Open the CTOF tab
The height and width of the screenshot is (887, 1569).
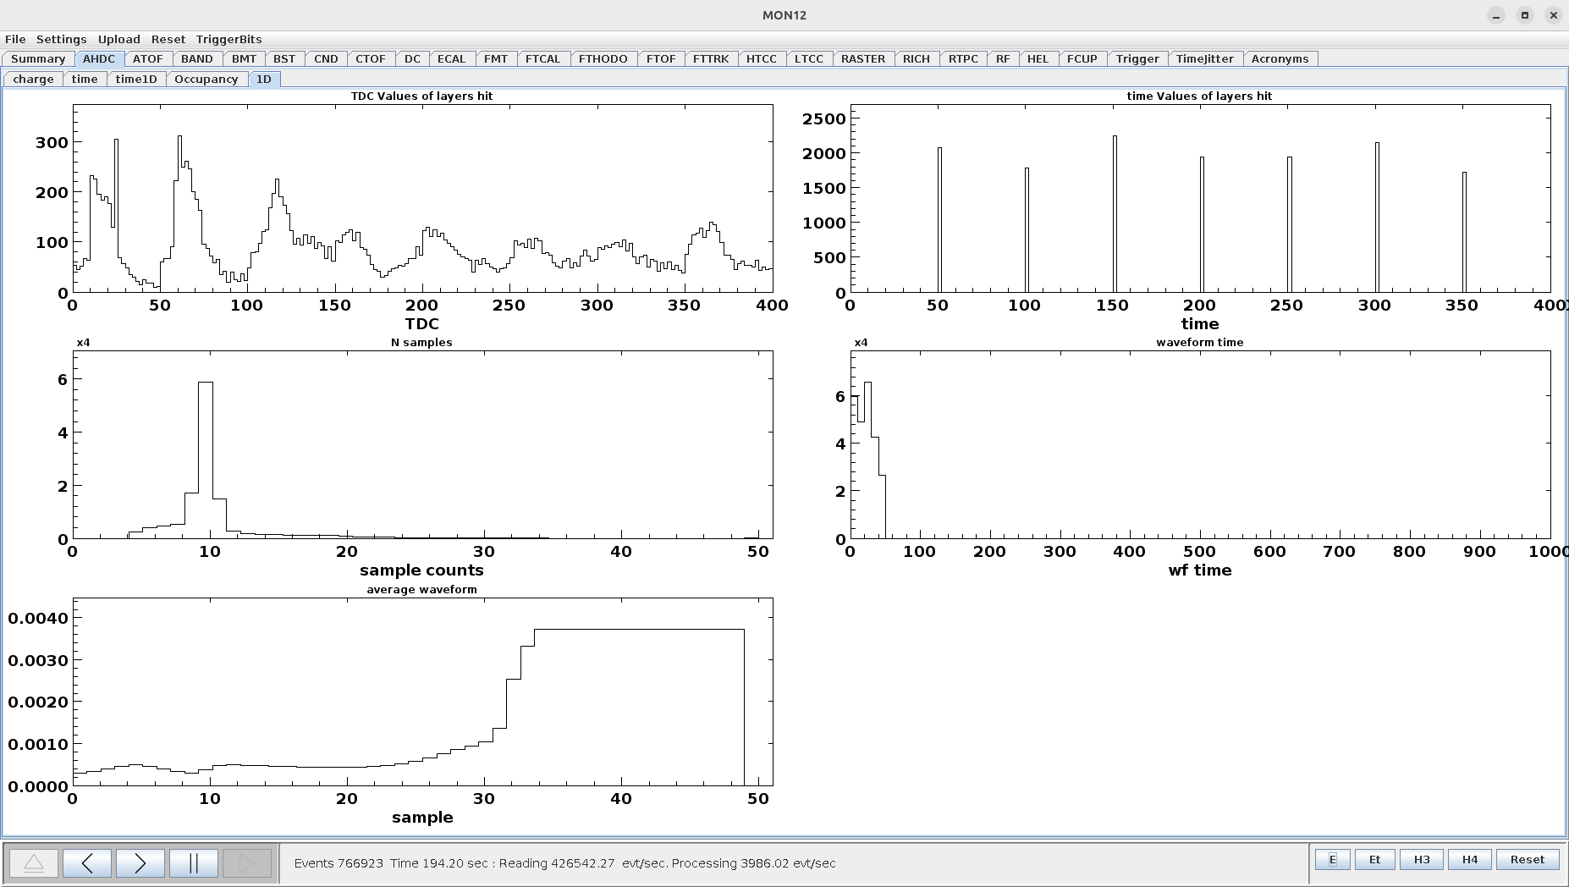(x=371, y=58)
